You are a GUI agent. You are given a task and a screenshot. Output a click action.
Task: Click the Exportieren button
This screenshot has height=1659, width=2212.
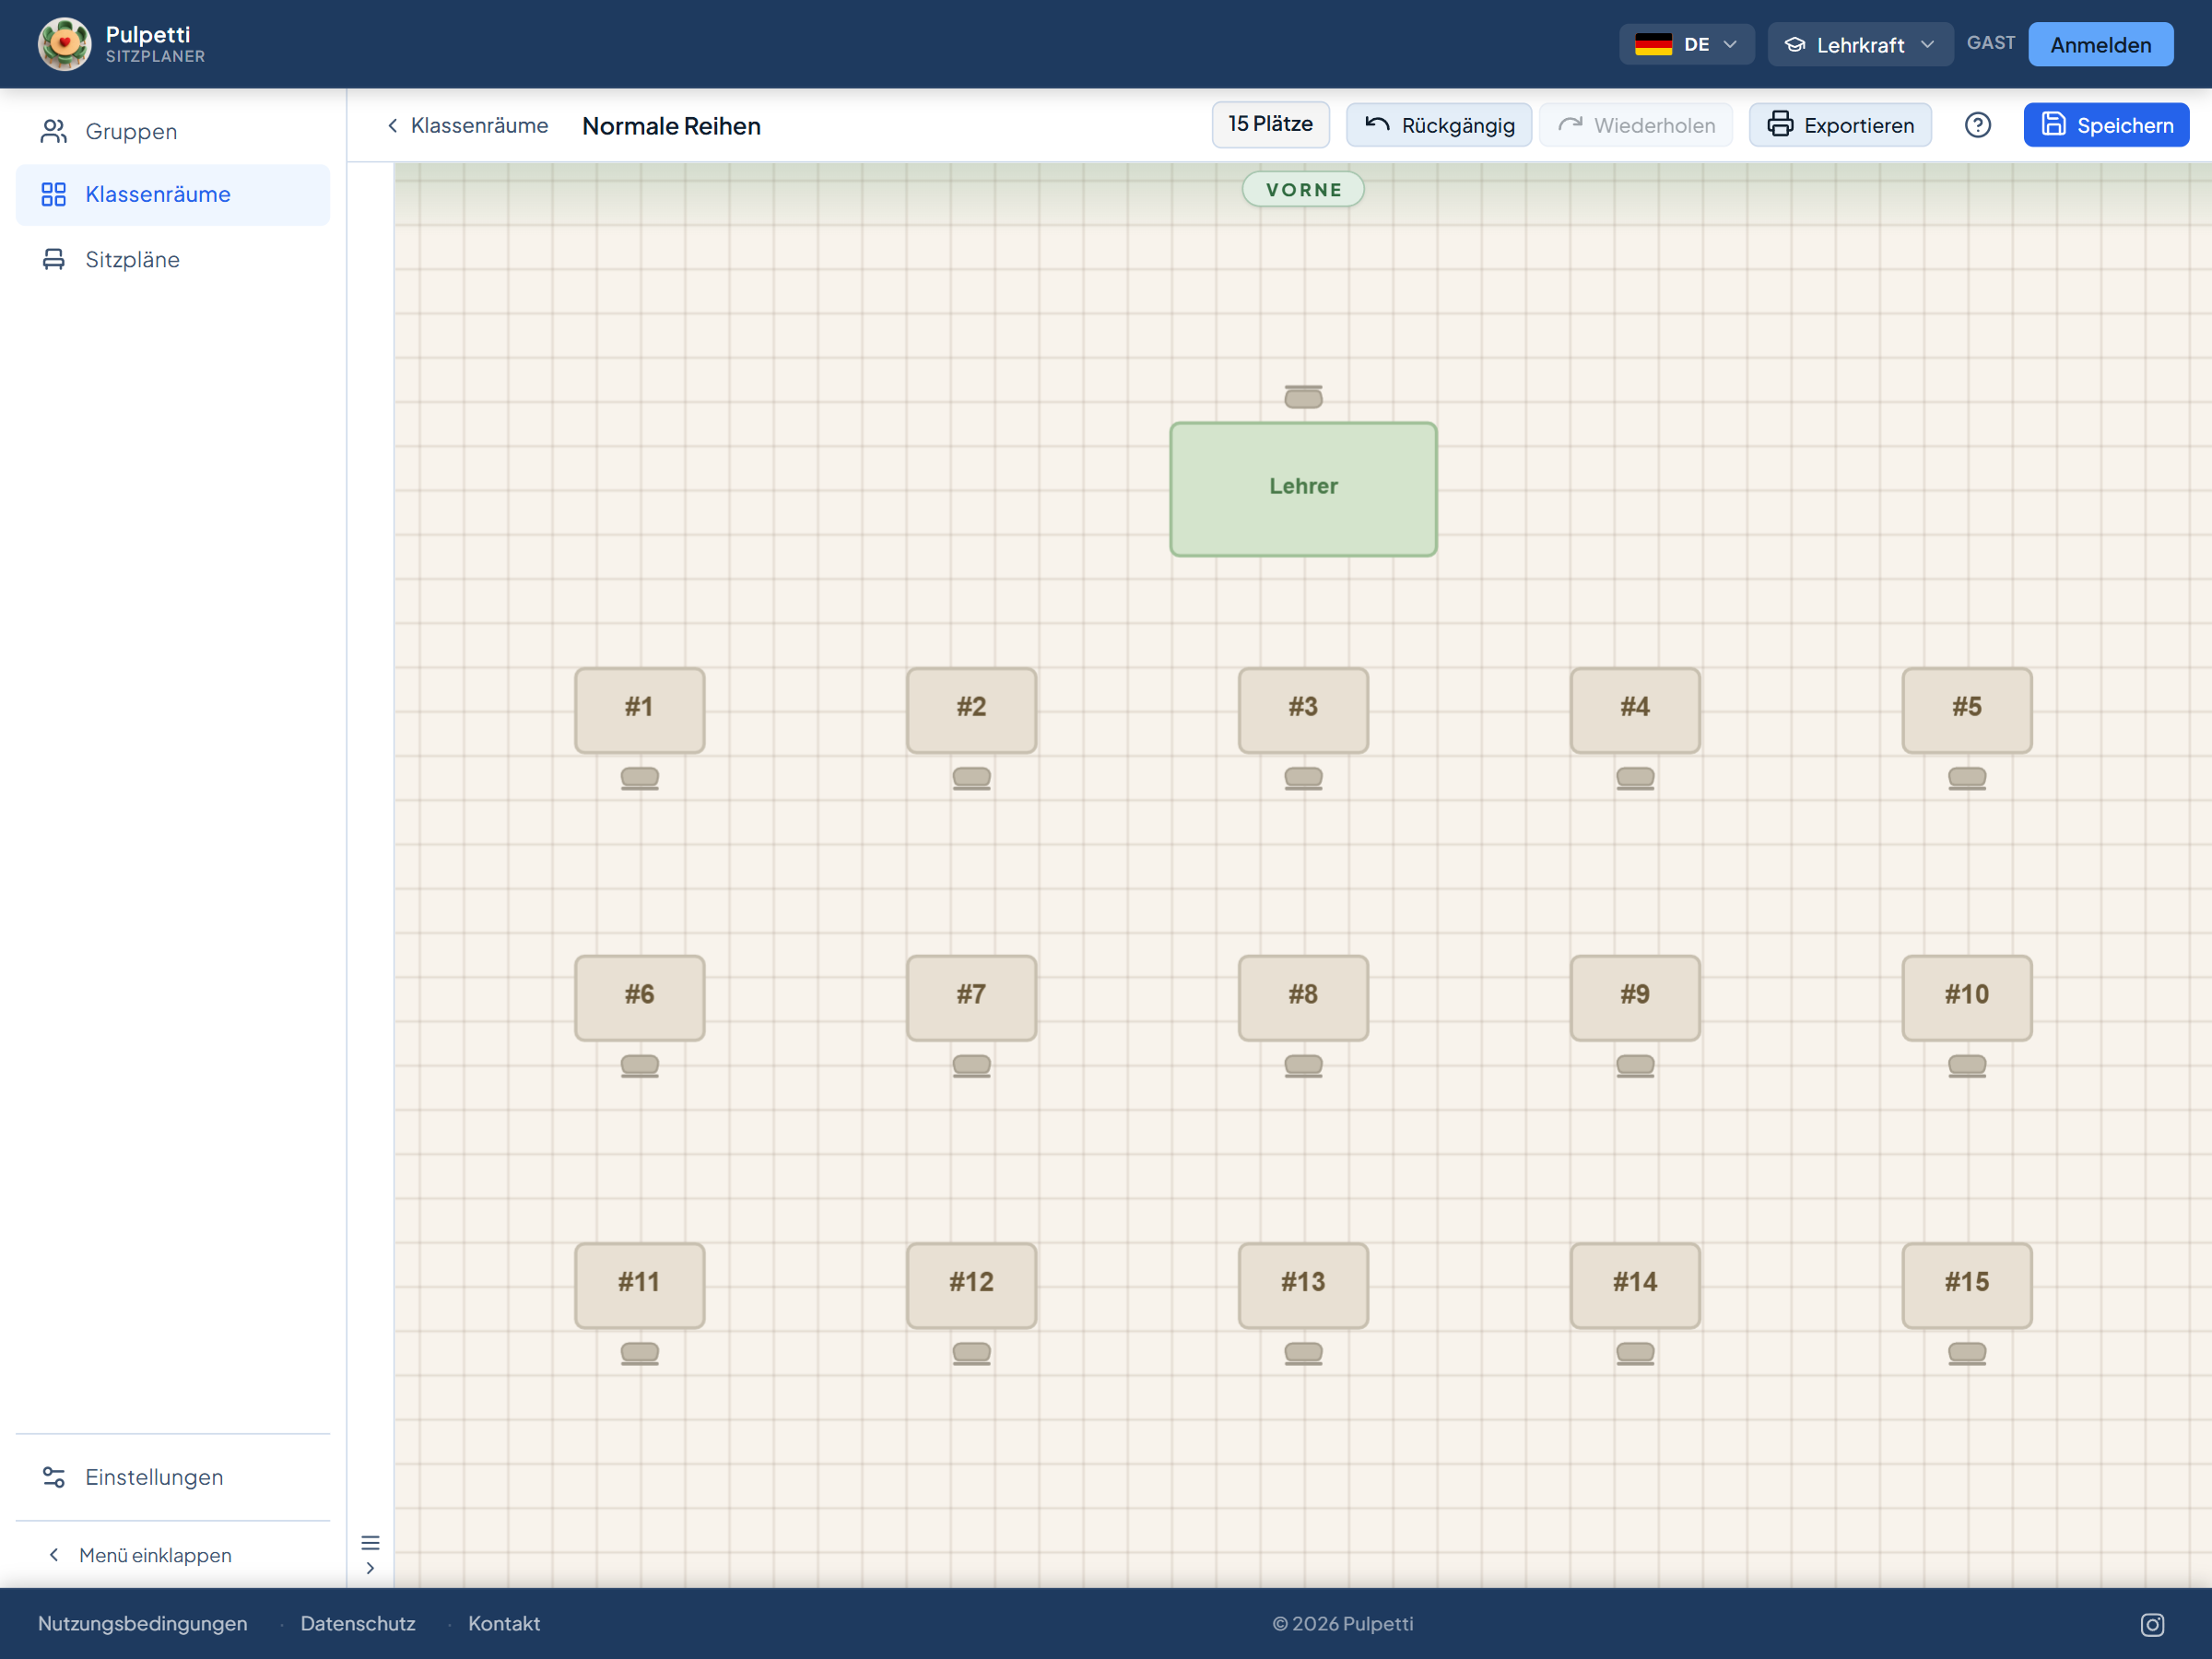[x=1839, y=125]
